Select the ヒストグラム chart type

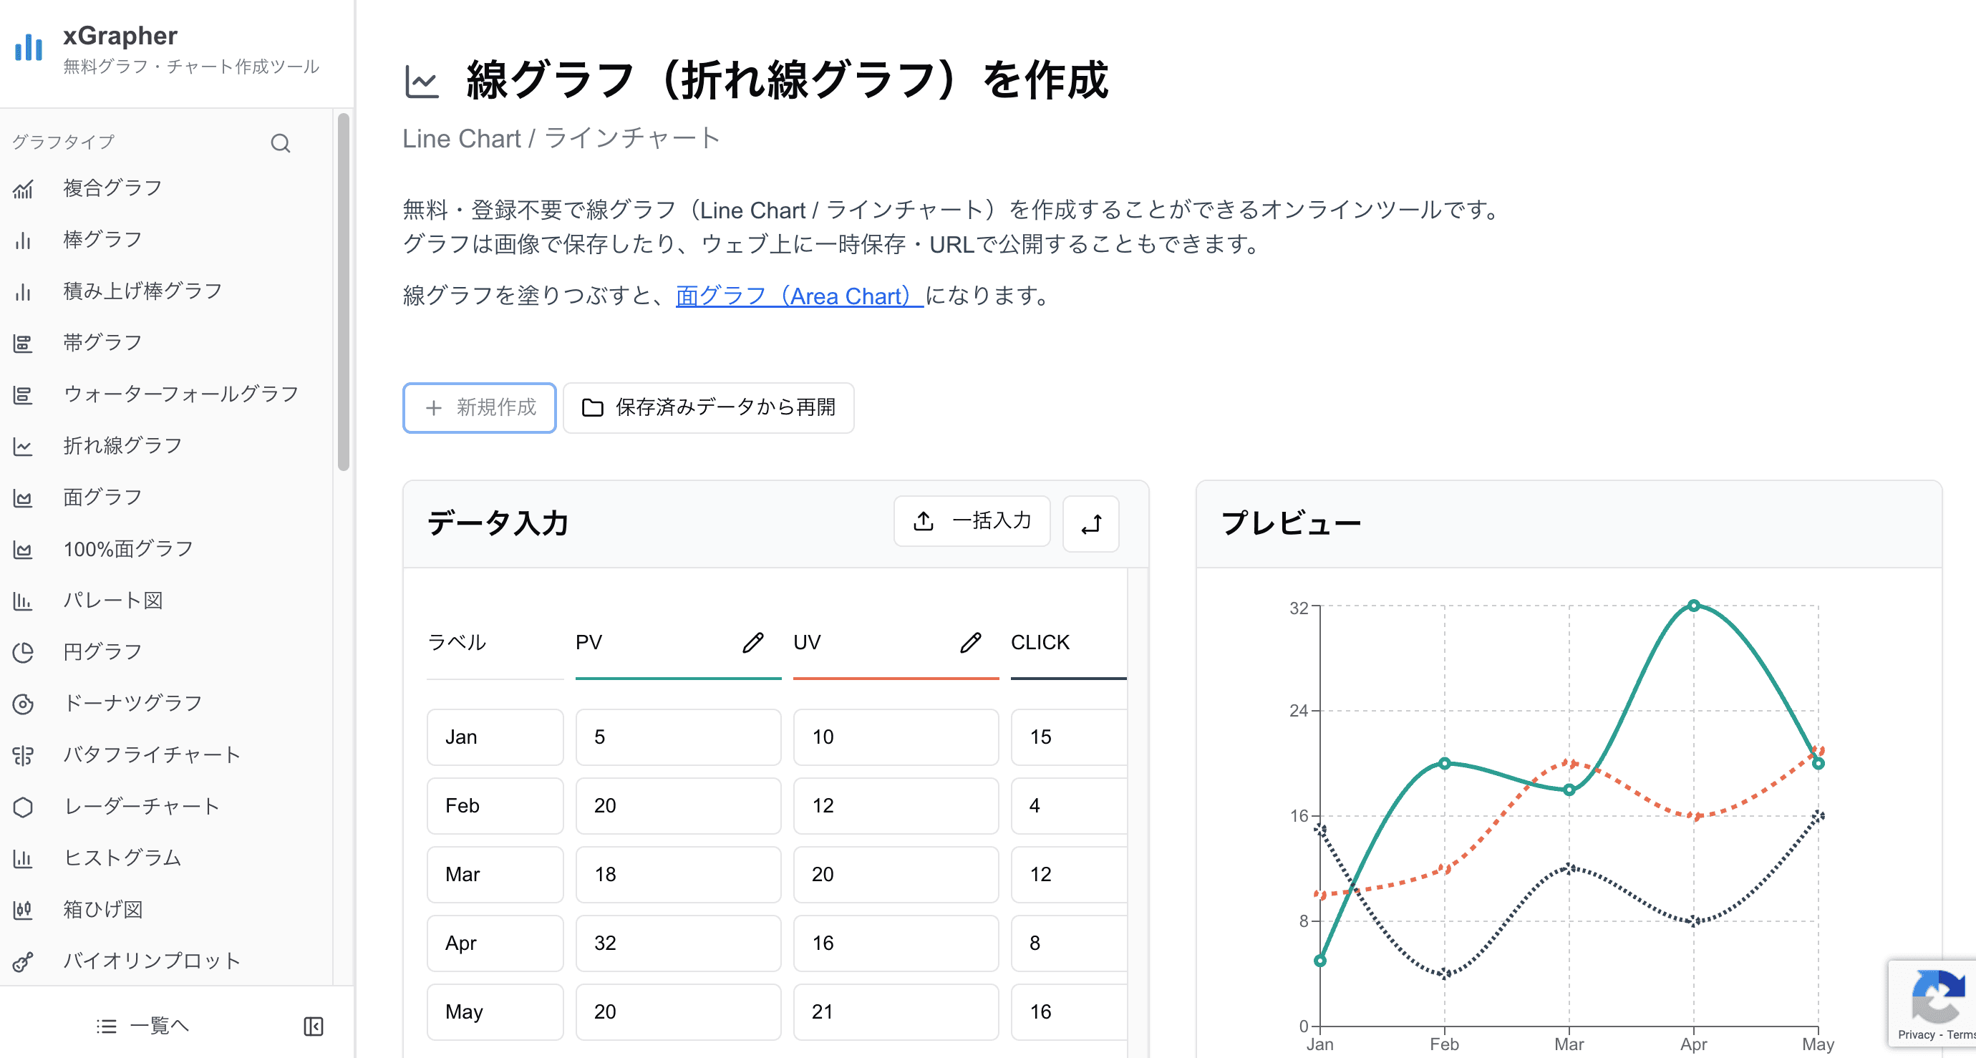[122, 858]
